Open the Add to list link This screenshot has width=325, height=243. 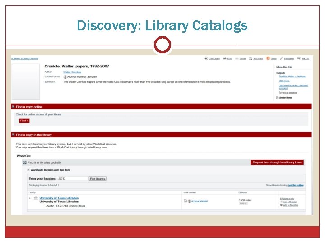(x=258, y=58)
